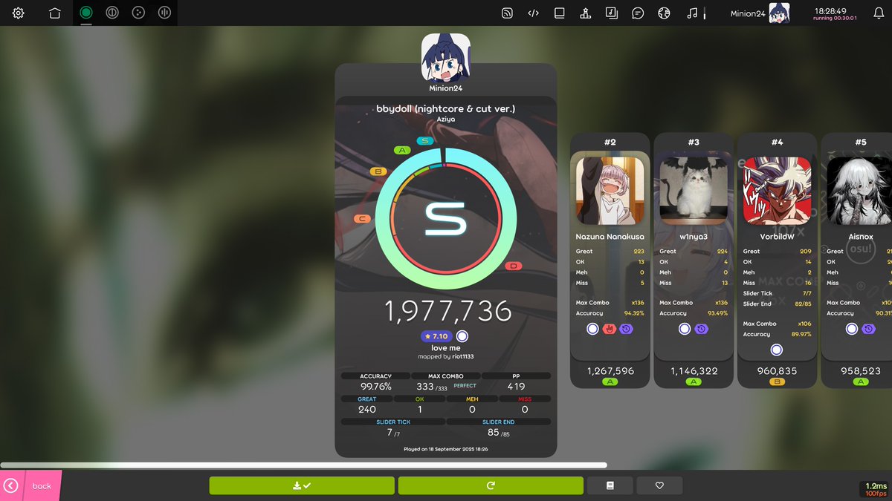Return to the main menu home icon

pos(54,13)
